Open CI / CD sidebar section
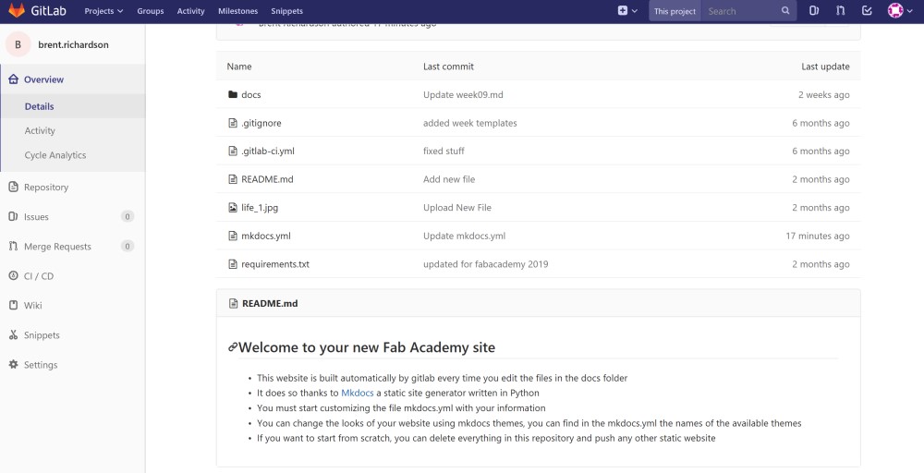The width and height of the screenshot is (924, 473). tap(39, 276)
